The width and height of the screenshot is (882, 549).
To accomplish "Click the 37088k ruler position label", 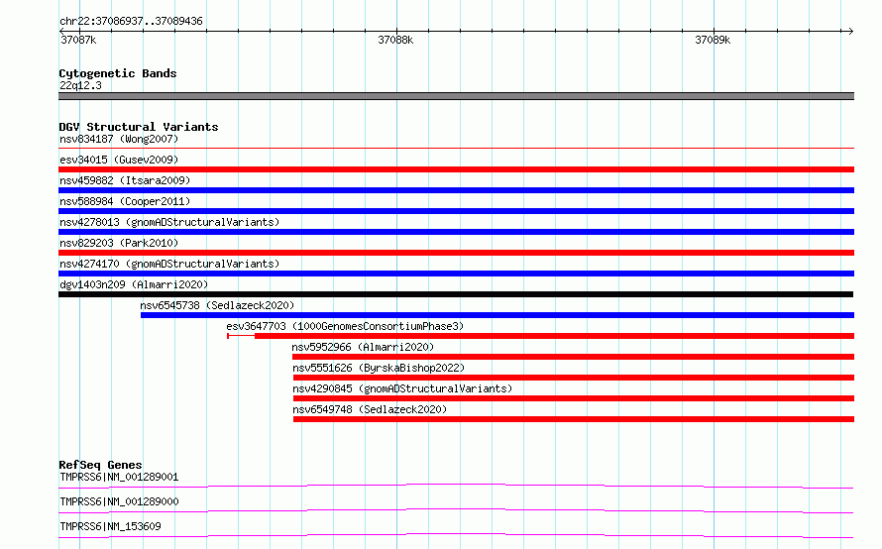I will 395,40.
